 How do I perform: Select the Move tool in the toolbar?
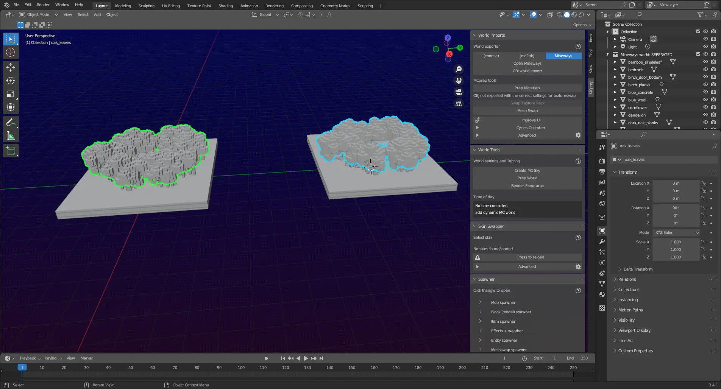tap(11, 67)
